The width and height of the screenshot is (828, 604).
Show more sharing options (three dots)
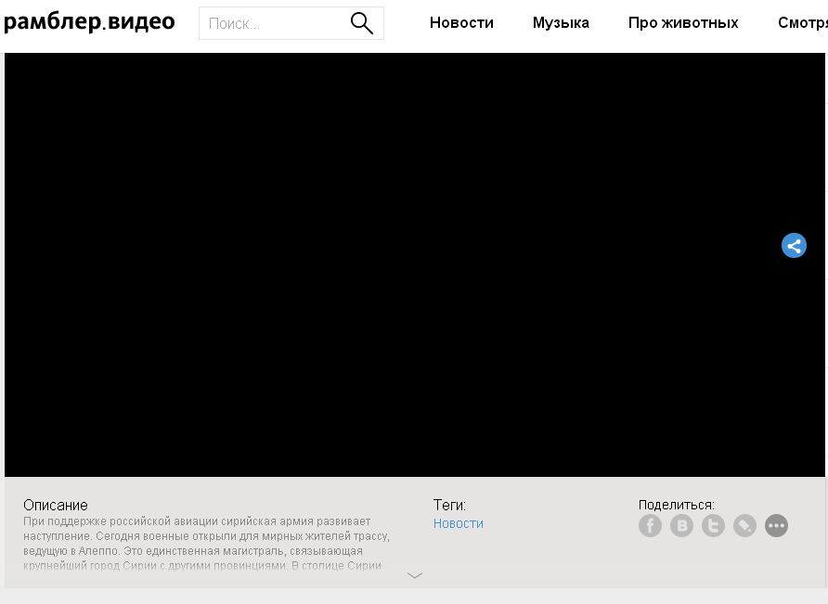click(x=776, y=526)
